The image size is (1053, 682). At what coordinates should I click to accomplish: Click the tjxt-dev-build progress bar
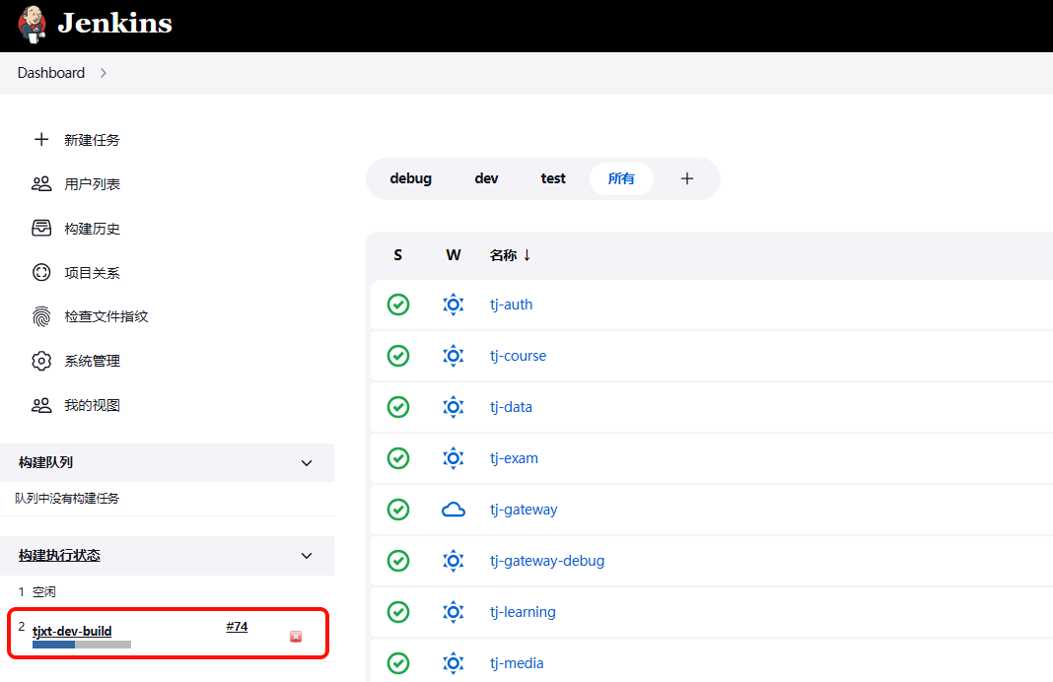[81, 645]
